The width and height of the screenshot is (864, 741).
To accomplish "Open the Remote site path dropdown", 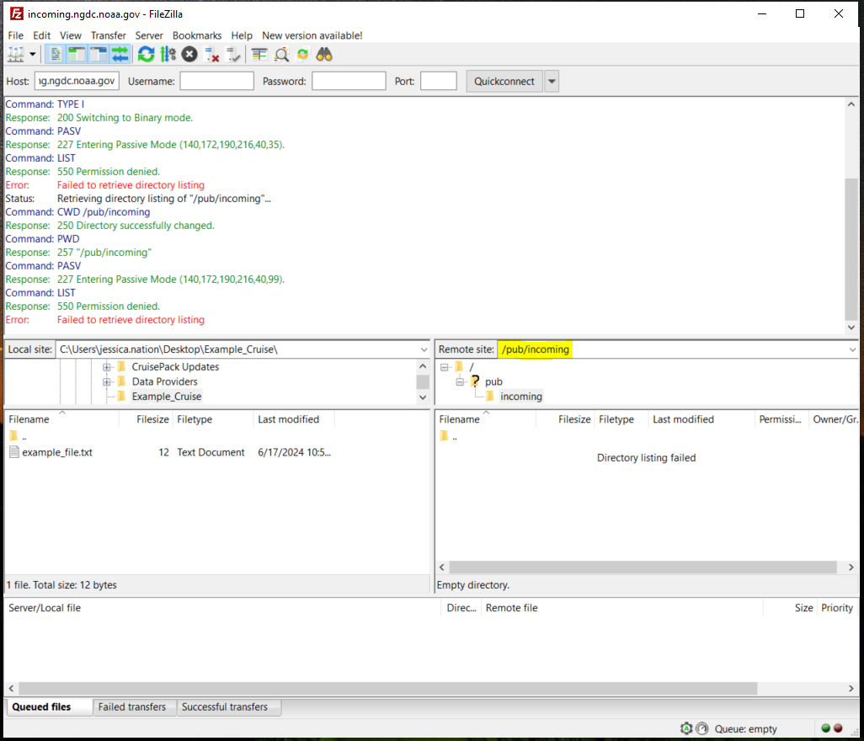I will point(852,349).
